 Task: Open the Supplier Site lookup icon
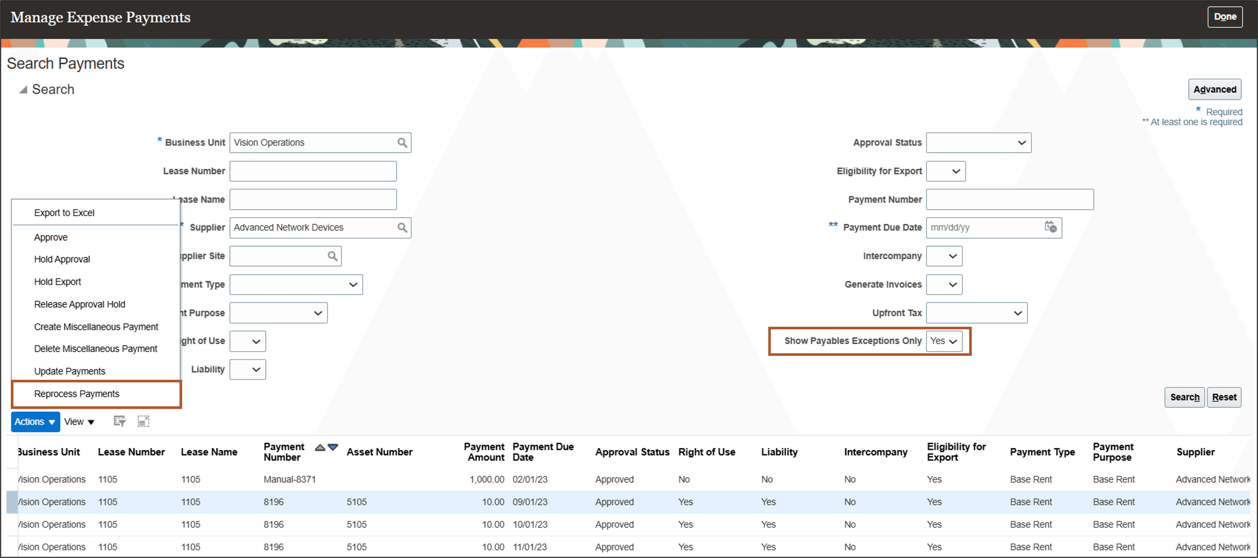[x=332, y=255]
